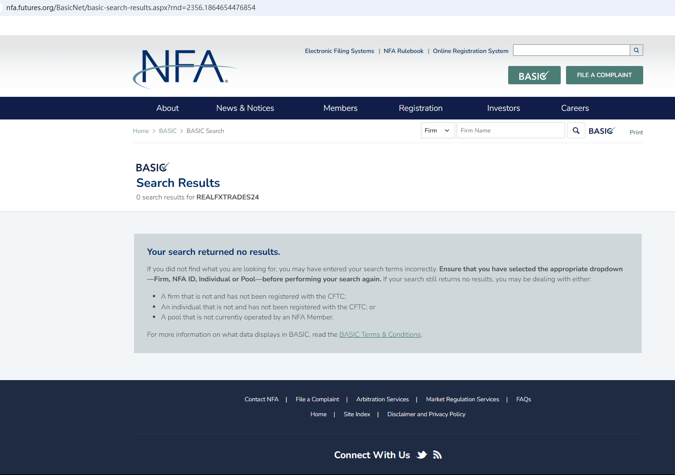675x475 pixels.
Task: Open the NFA Rulebook link
Action: click(x=404, y=51)
